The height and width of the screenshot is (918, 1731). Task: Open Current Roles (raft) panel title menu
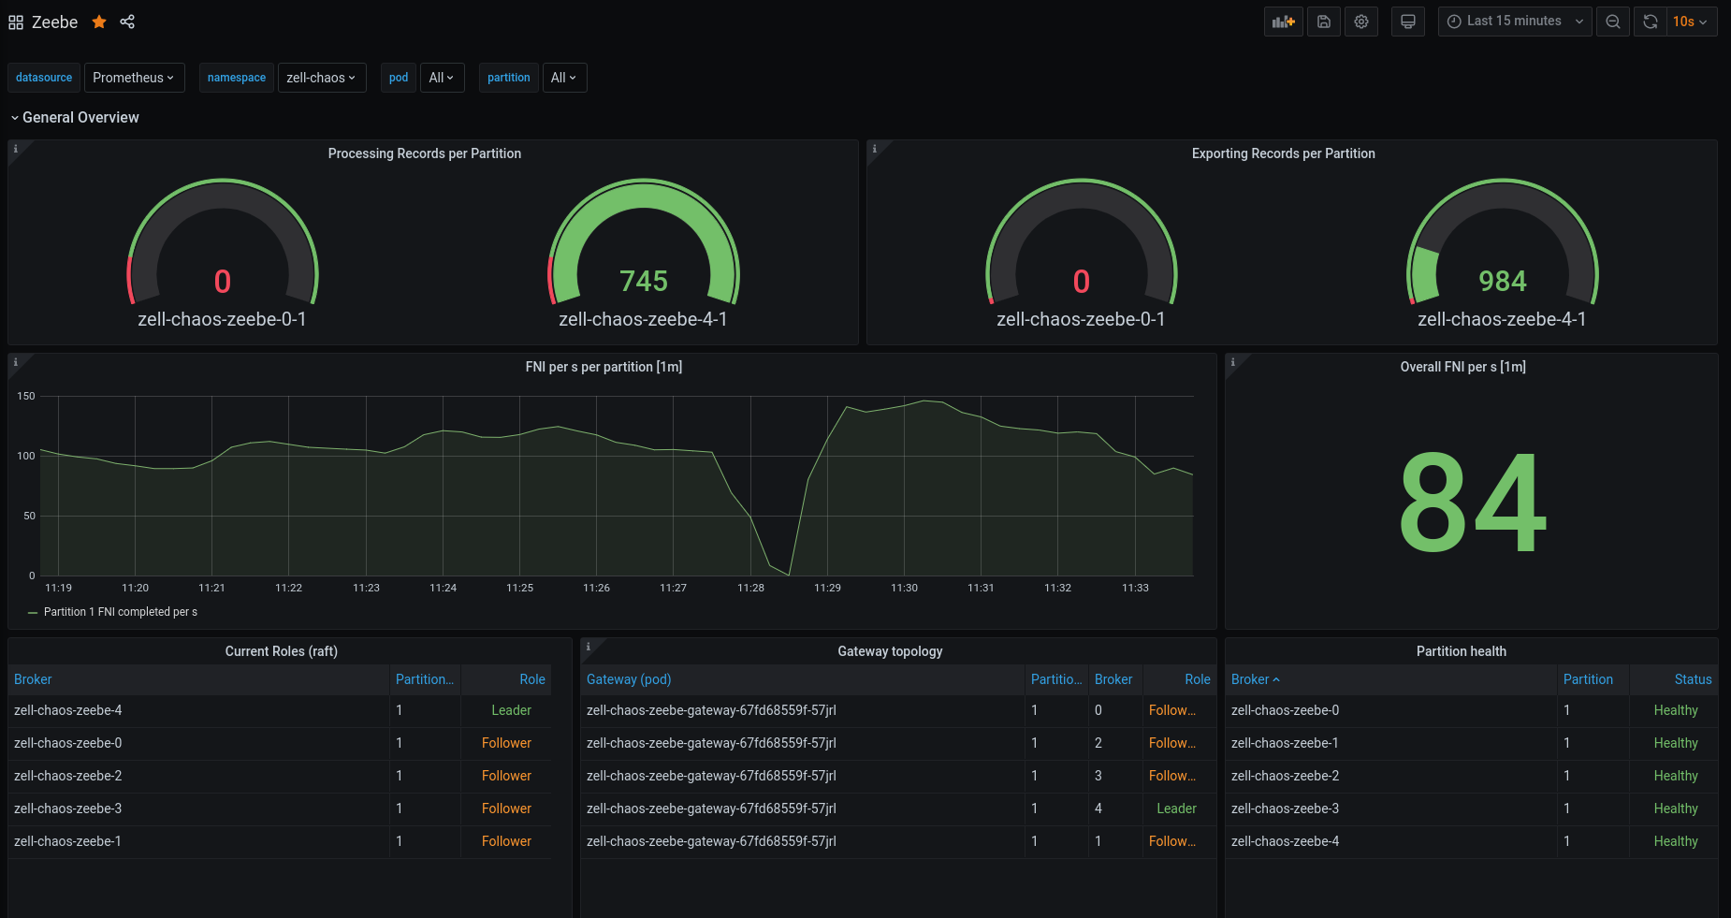point(282,651)
